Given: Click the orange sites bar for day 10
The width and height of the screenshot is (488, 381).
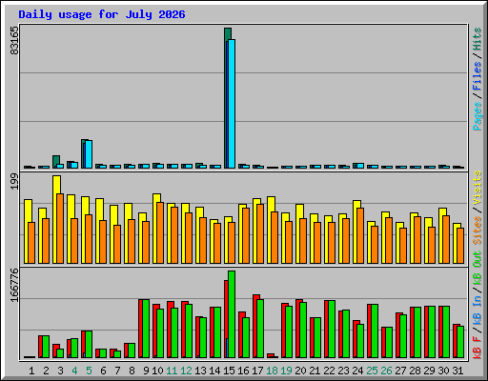Looking at the screenshot, I should click(x=160, y=232).
